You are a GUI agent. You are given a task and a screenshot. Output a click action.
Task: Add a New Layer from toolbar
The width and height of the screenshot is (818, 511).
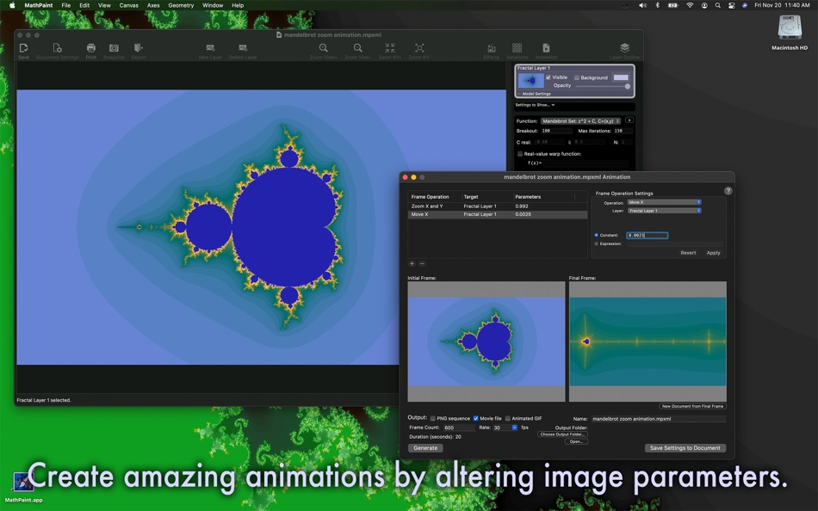coord(210,48)
